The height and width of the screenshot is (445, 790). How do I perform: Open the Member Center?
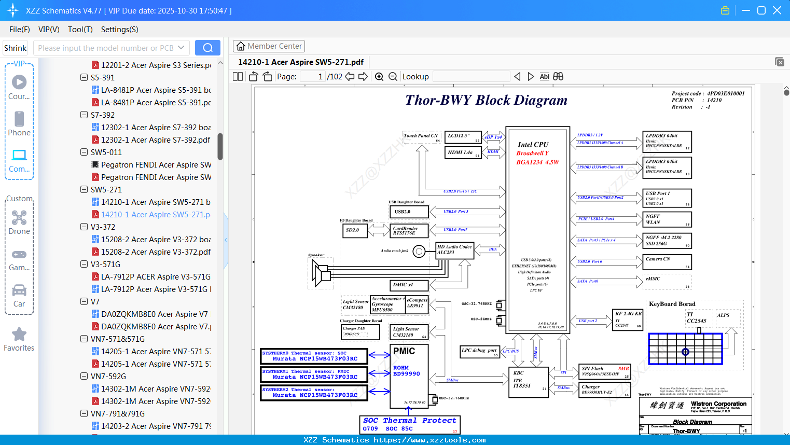pyautogui.click(x=269, y=46)
